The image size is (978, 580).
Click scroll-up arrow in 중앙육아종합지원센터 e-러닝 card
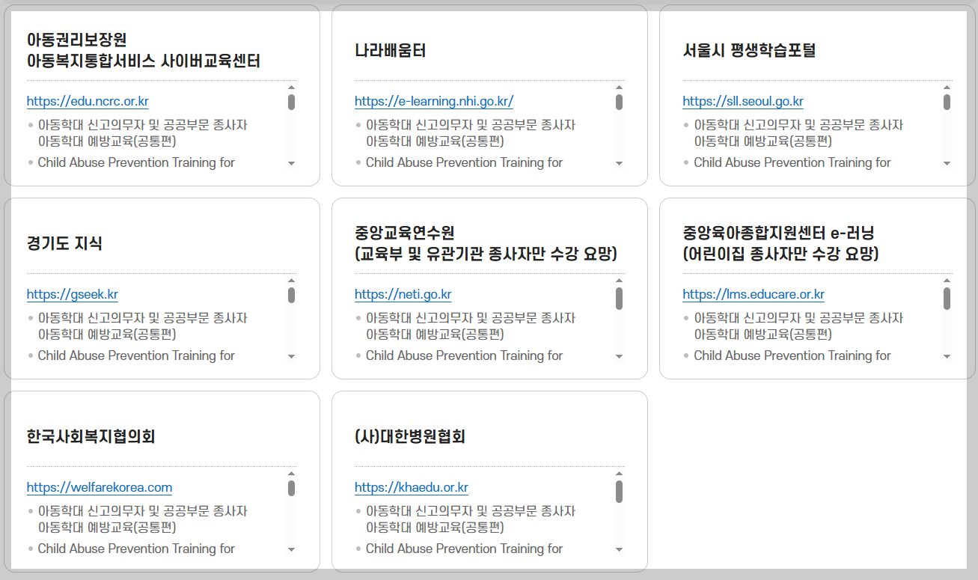[x=947, y=281]
